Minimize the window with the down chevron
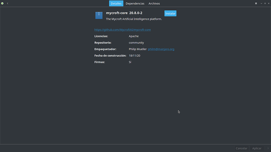271x152 pixels. (x=261, y=4)
